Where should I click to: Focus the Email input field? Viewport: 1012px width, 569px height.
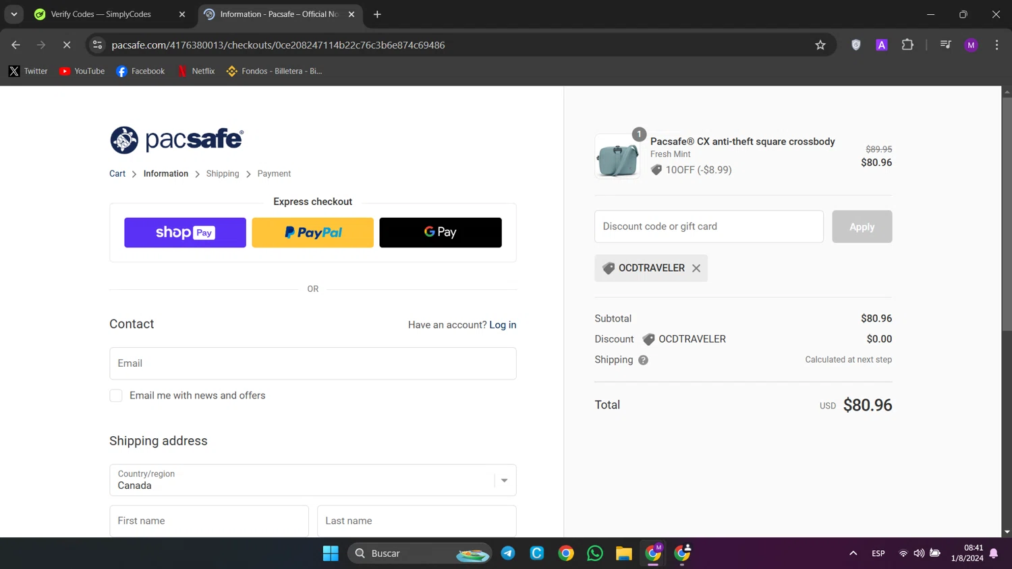pyautogui.click(x=313, y=363)
